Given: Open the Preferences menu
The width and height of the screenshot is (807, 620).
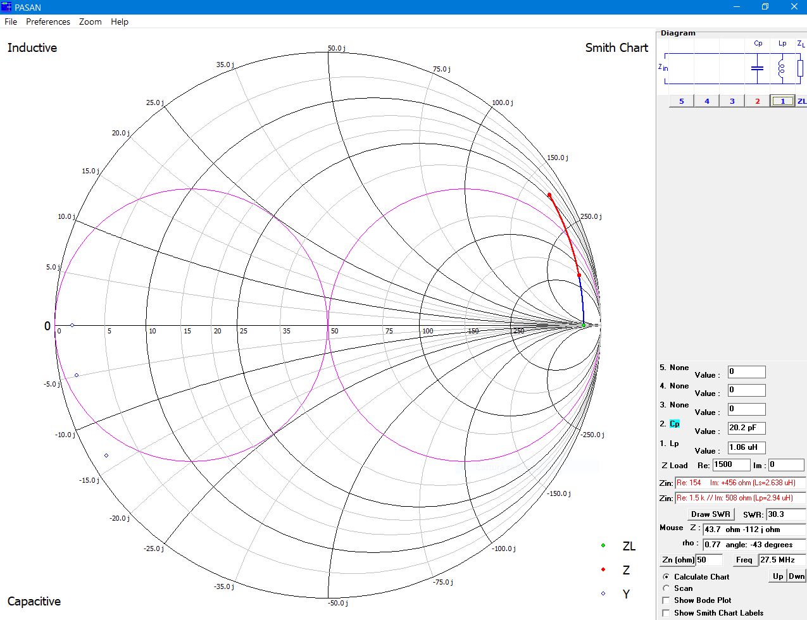Looking at the screenshot, I should click(48, 22).
